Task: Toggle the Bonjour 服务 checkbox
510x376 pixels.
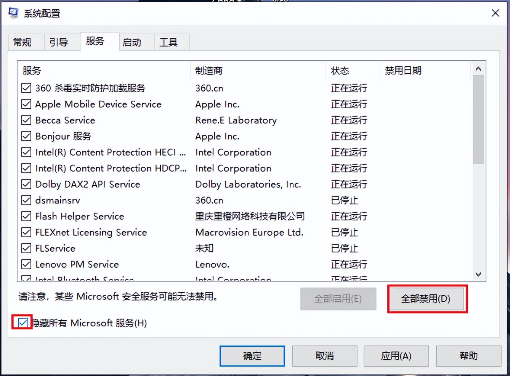Action: pyautogui.click(x=26, y=136)
